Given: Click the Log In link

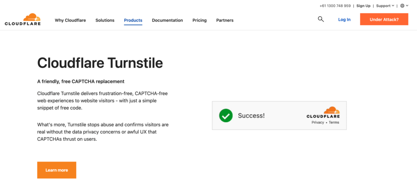Looking at the screenshot, I should click(x=344, y=20).
